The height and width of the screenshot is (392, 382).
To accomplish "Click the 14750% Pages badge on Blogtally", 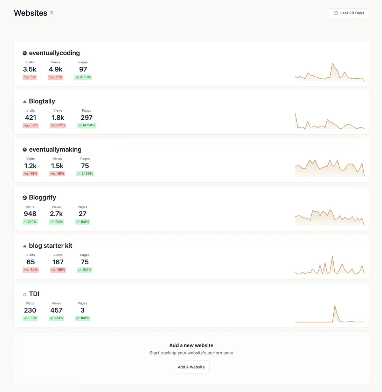I will pos(86,125).
